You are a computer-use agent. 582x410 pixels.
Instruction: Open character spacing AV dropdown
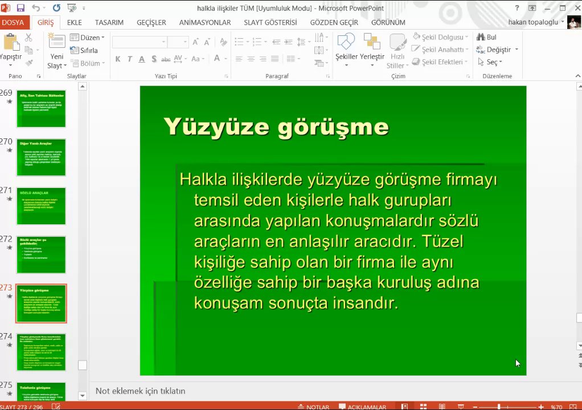181,59
